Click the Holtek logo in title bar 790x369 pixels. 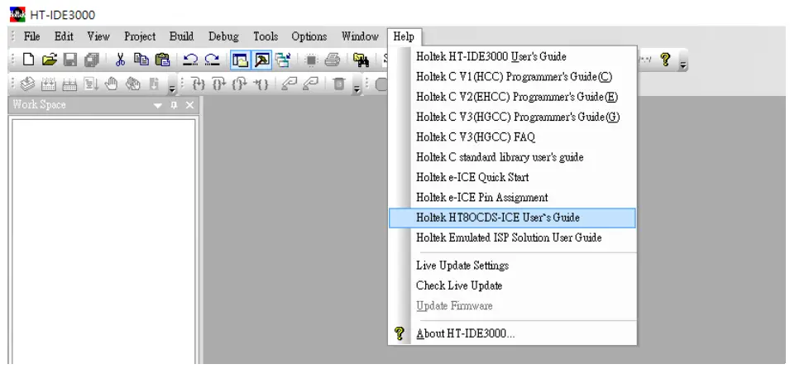point(17,15)
